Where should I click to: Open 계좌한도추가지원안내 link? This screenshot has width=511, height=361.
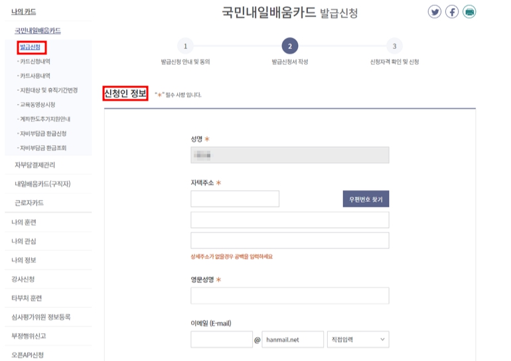(44, 119)
